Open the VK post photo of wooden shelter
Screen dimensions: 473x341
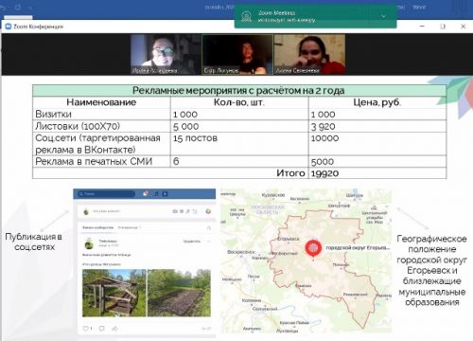114,293
